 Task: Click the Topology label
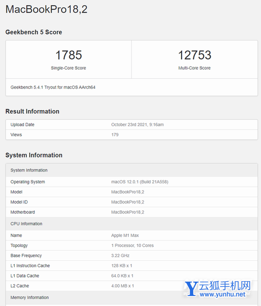click(19, 245)
